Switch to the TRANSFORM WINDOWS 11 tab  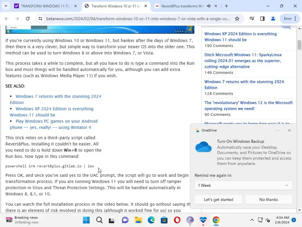click(x=45, y=6)
